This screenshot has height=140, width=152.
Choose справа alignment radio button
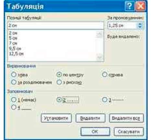105,75
